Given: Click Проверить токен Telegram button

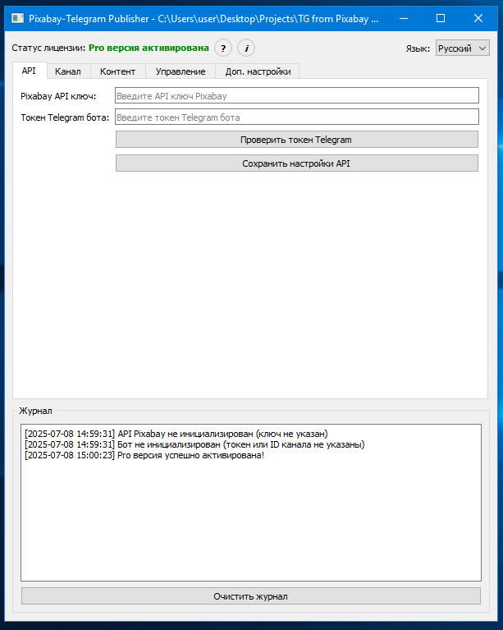Looking at the screenshot, I should pos(297,140).
